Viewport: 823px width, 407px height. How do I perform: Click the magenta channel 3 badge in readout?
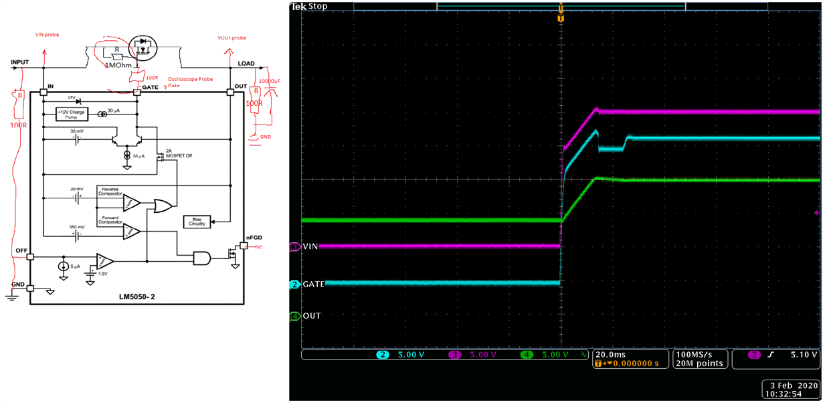coord(454,355)
